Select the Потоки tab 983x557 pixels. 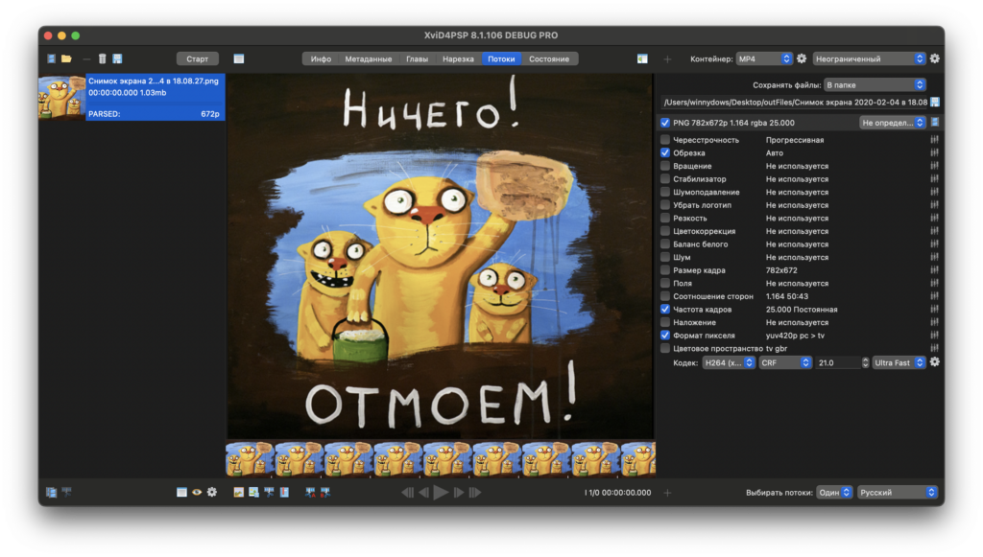(x=501, y=58)
